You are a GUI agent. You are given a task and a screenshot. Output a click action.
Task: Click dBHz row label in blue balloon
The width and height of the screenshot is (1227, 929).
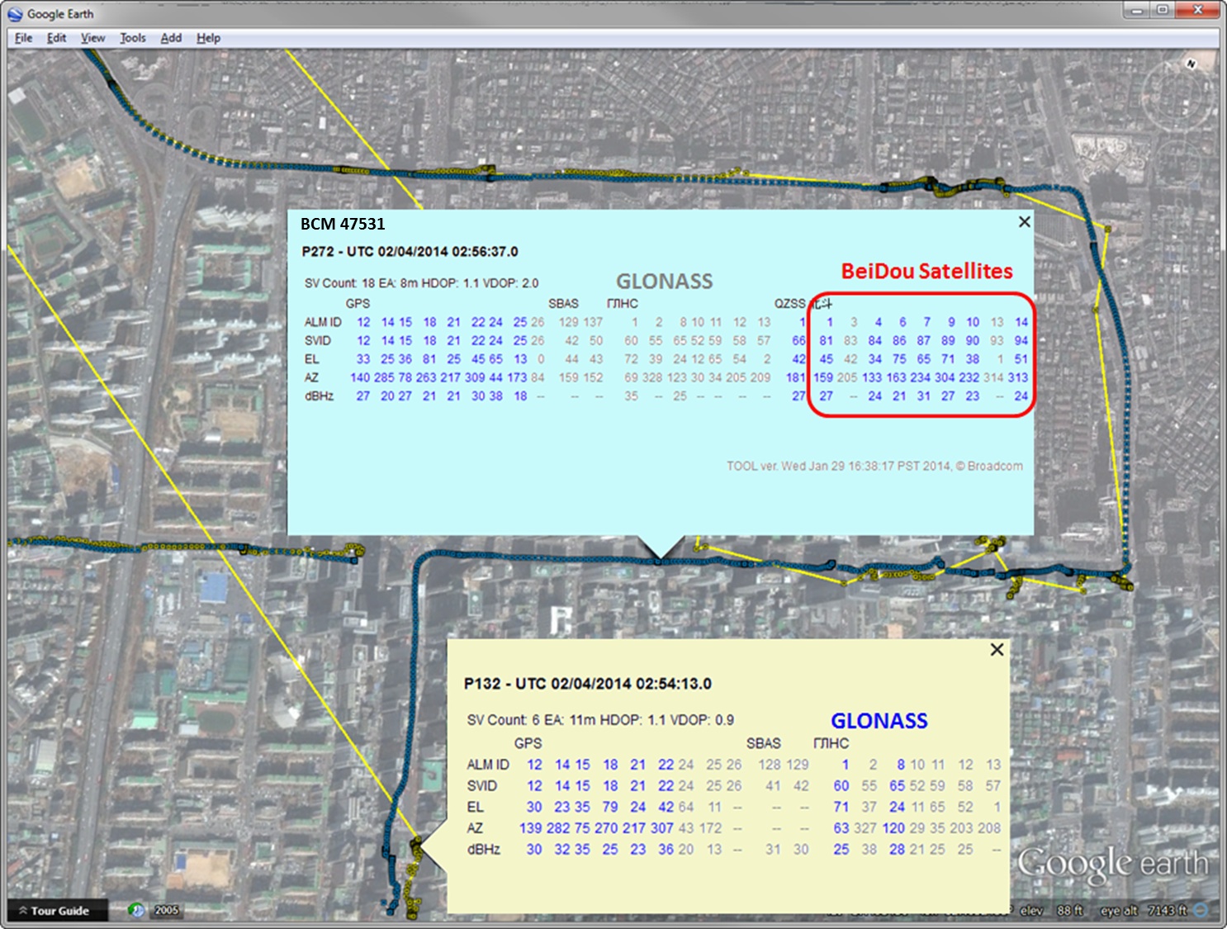click(319, 396)
